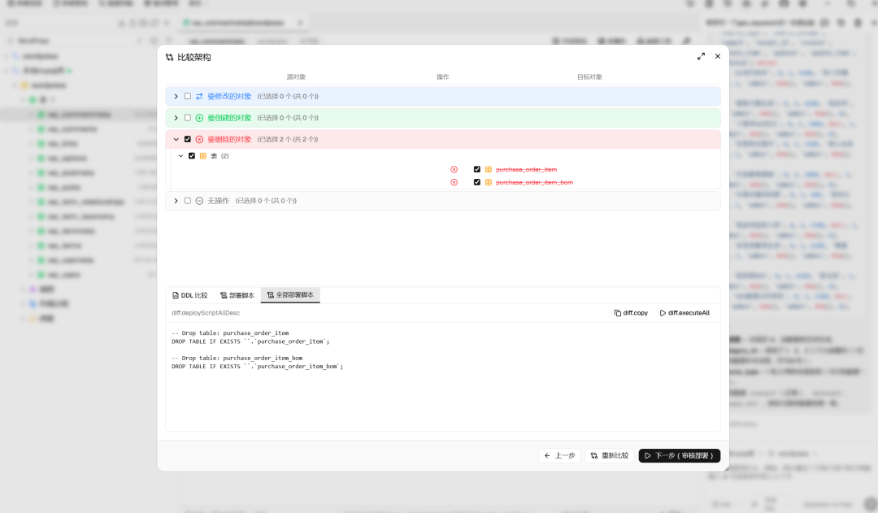The width and height of the screenshot is (878, 513).
Task: Click the green plus icon of 要创建的对象
Action: [x=199, y=118]
